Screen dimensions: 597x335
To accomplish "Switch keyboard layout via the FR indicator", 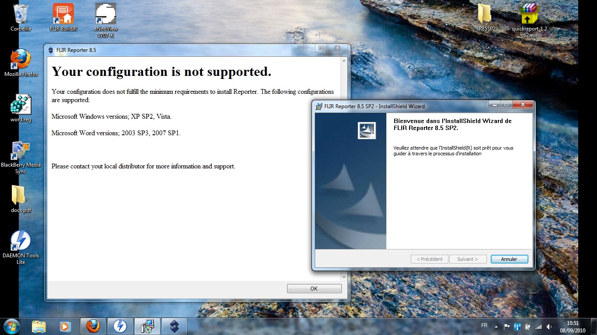I will [x=484, y=326].
